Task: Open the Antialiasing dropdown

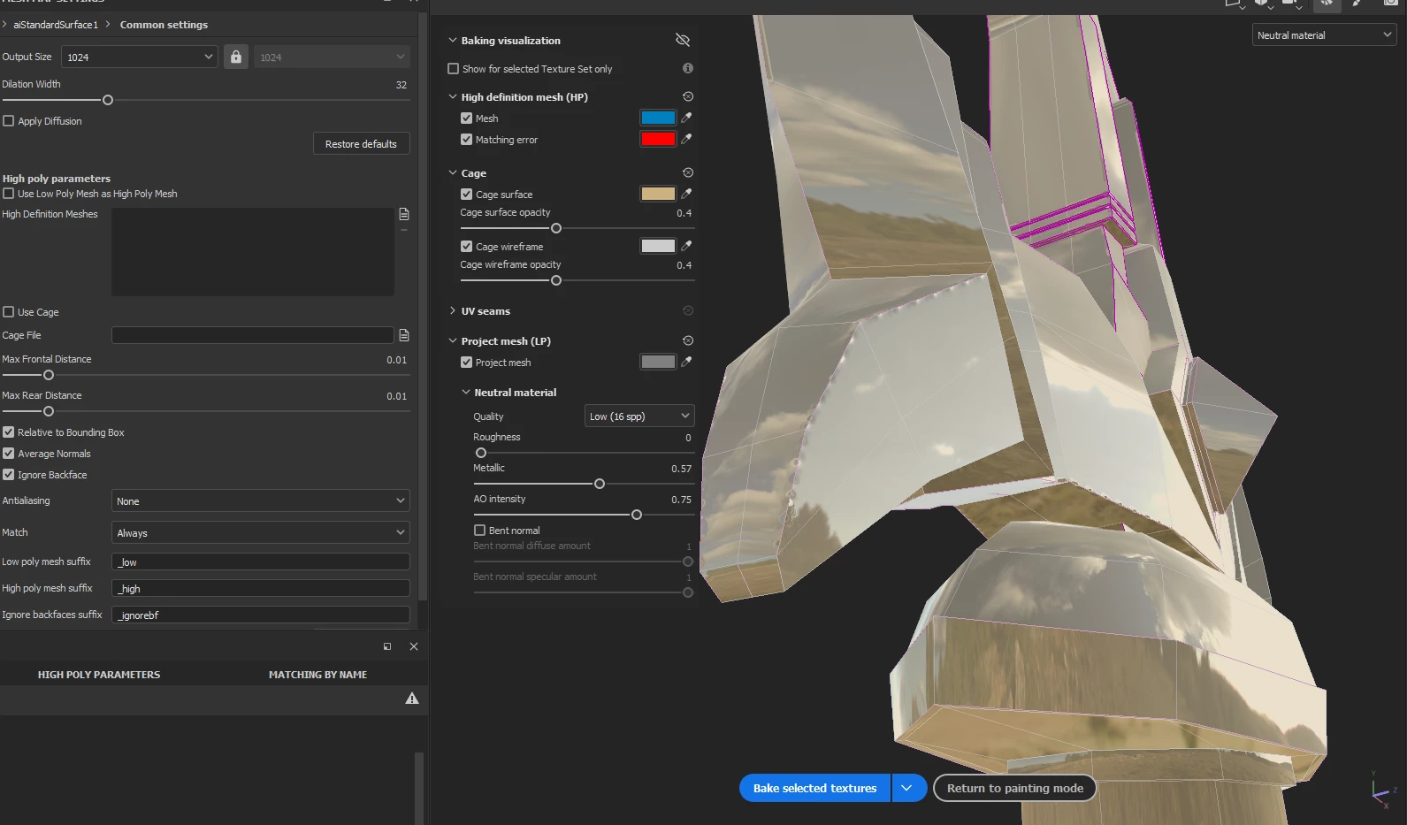Action: pos(261,500)
